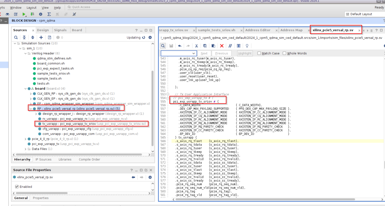Viewport: 385px width, 206px height.
Task: Click the lightbulb icon in editor toolbar
Action: click(x=247, y=46)
